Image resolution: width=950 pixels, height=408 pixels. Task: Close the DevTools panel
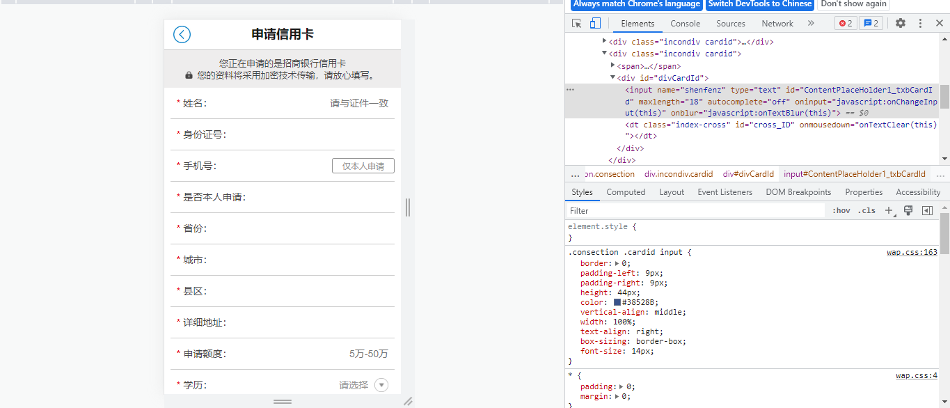pos(939,23)
